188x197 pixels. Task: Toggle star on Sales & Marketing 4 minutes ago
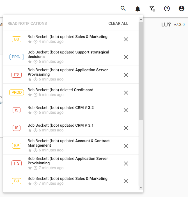(x=30, y=42)
